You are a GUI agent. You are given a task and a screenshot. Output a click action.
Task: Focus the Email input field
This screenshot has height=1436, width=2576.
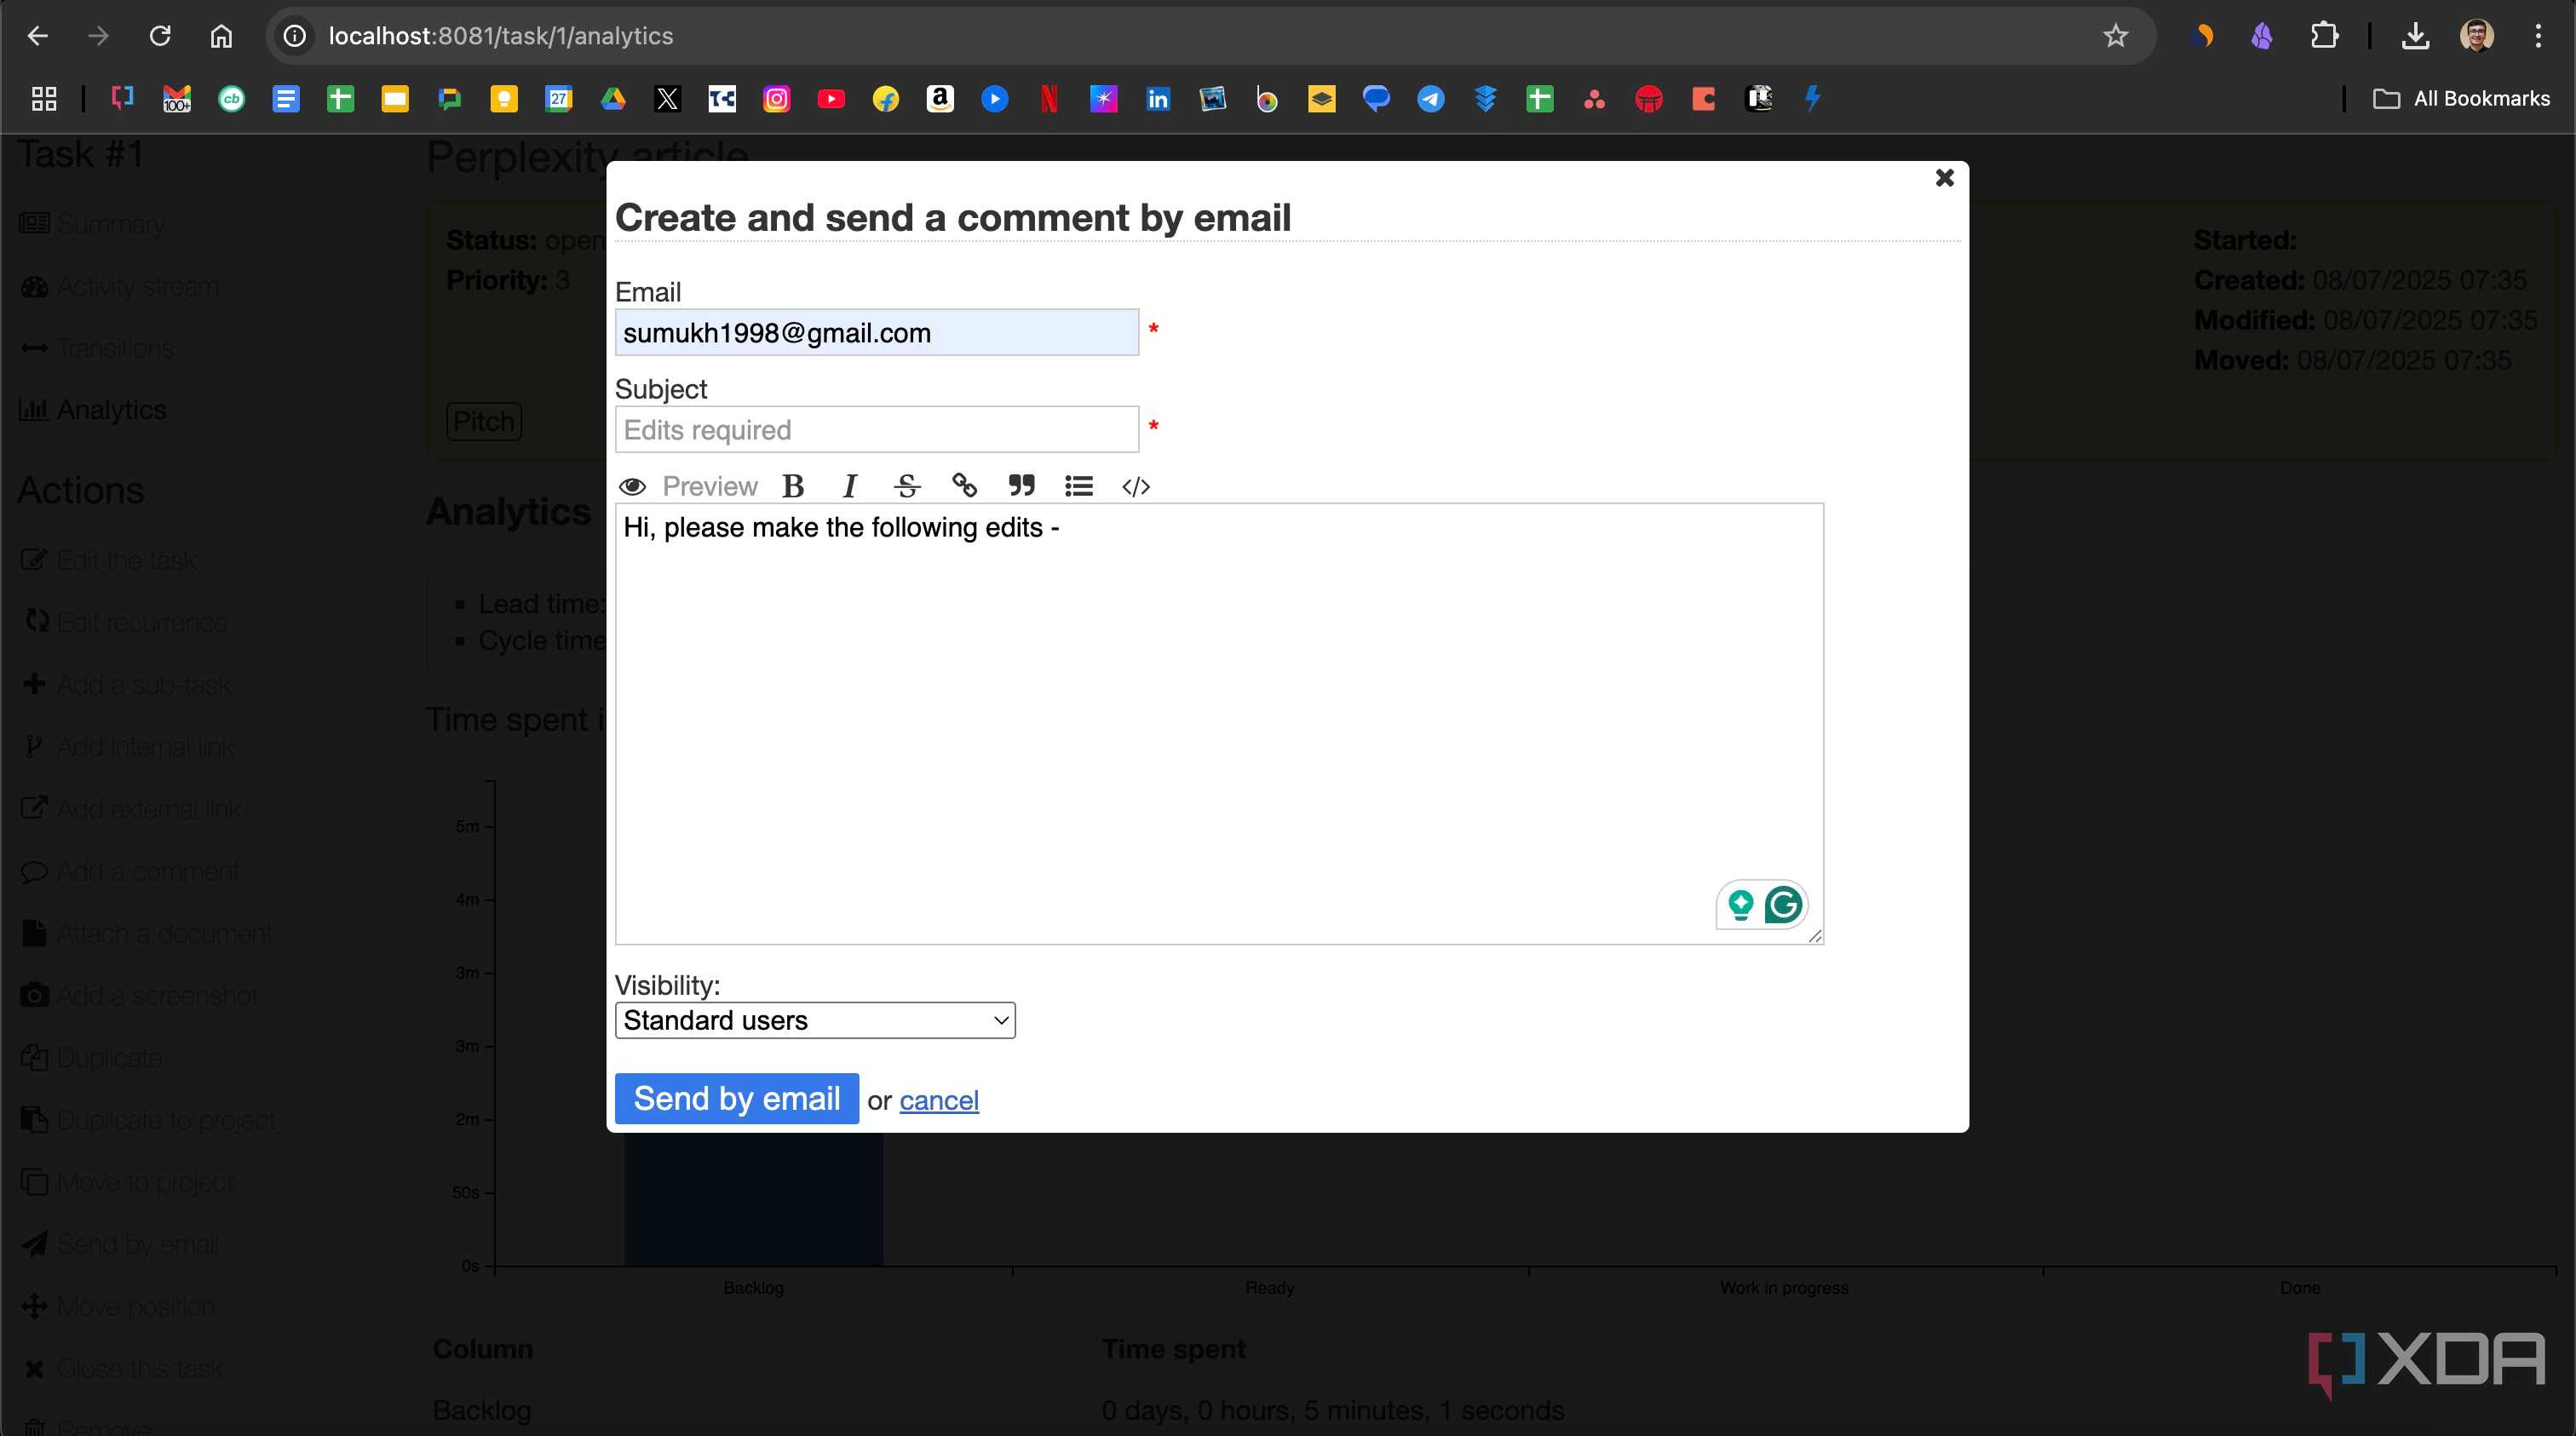[x=877, y=332]
